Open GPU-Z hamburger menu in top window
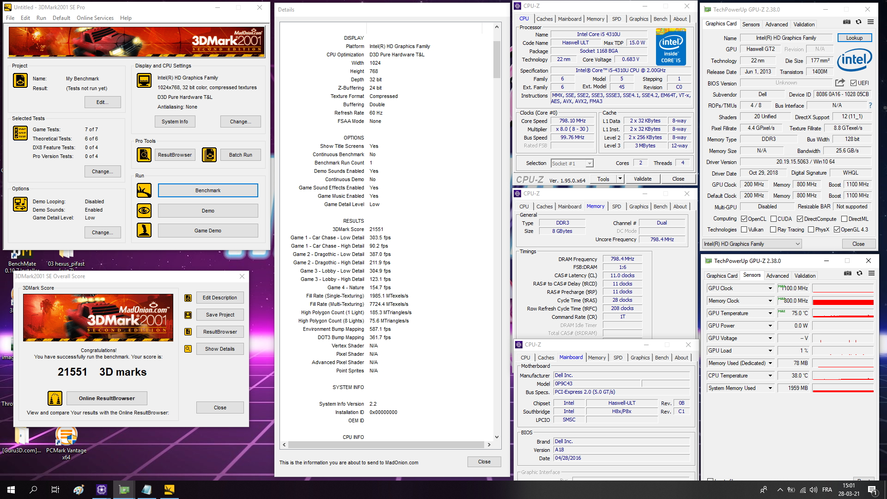Image resolution: width=887 pixels, height=499 pixels. pos(870,22)
